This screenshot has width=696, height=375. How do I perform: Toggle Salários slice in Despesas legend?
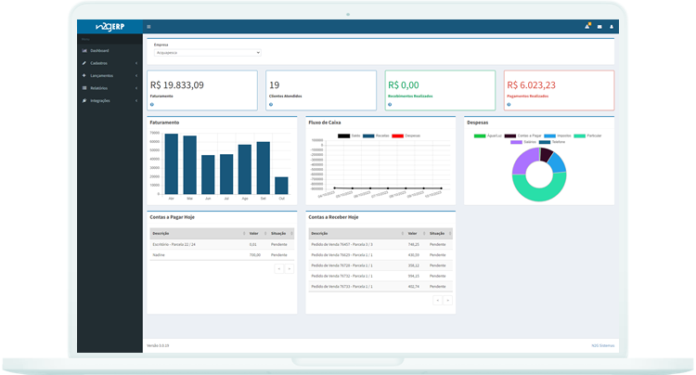point(523,142)
